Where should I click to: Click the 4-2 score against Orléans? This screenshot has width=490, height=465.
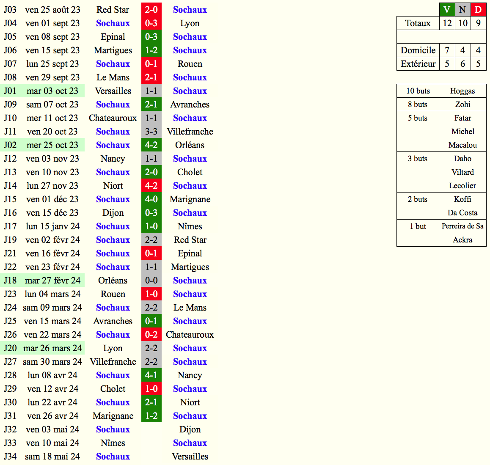pos(151,145)
